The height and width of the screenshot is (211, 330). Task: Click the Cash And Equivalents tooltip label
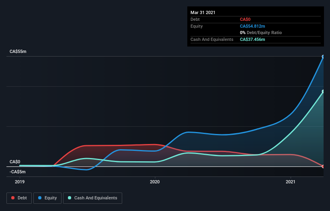(x=212, y=39)
